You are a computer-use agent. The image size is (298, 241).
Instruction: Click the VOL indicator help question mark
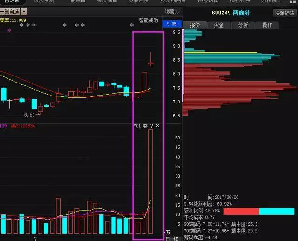151,126
